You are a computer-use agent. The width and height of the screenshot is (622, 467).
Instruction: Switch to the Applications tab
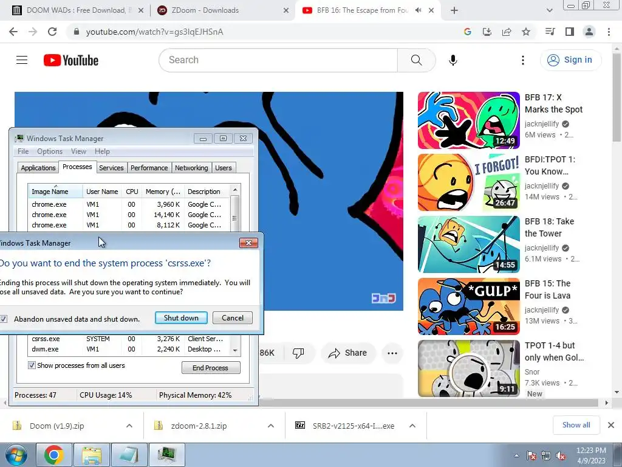(38, 168)
